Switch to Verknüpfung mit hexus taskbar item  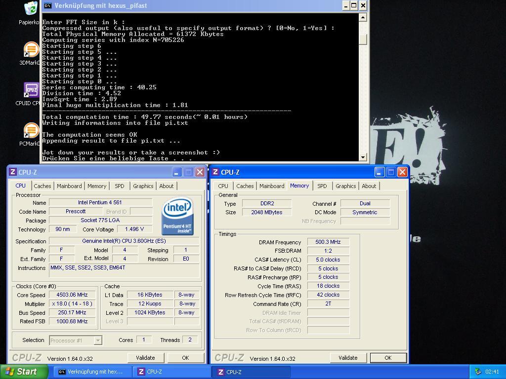(92, 372)
